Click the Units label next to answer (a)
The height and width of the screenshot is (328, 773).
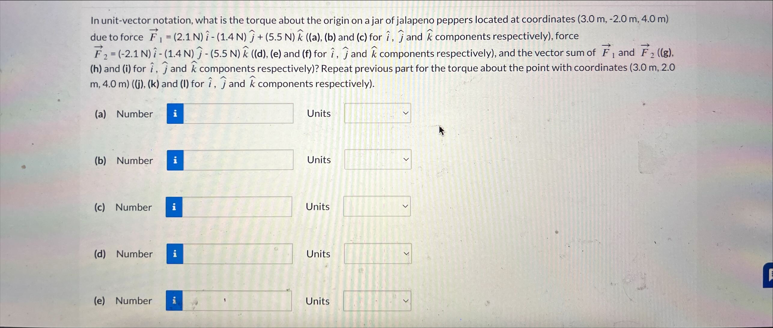(318, 113)
